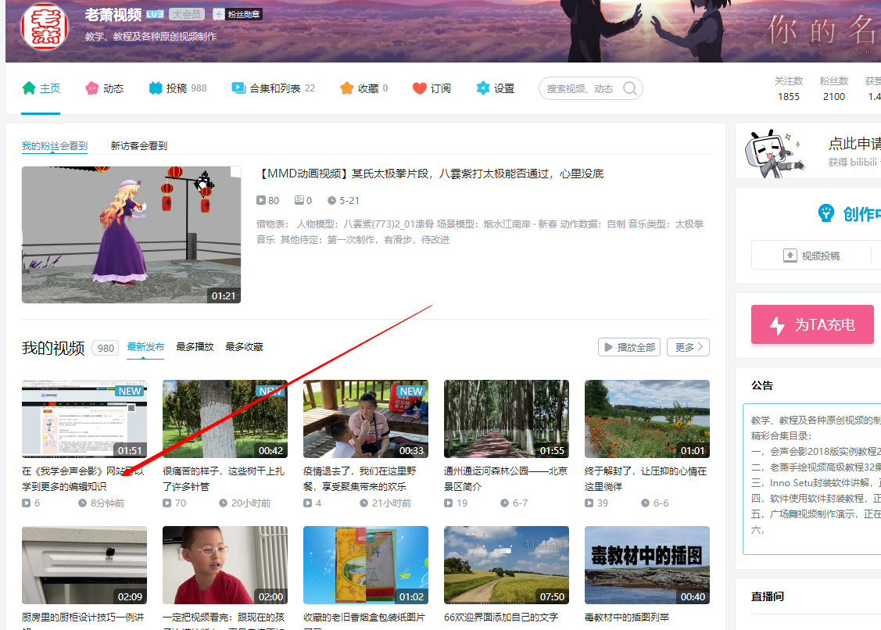Select 我的粉丝会看到 tab
The height and width of the screenshot is (630, 881).
tap(55, 146)
